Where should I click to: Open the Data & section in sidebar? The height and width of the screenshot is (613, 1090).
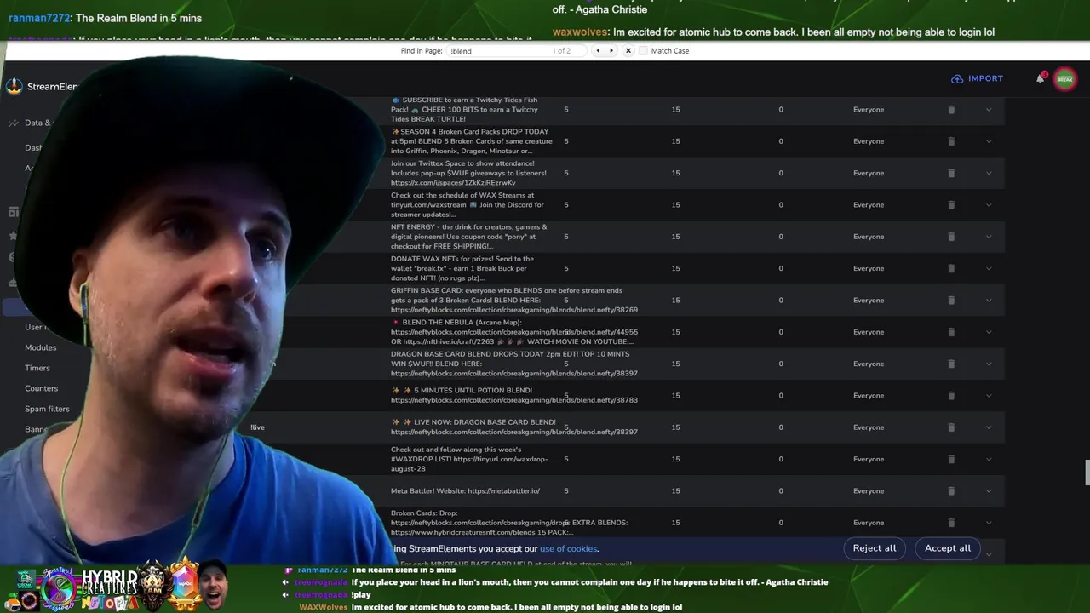37,123
